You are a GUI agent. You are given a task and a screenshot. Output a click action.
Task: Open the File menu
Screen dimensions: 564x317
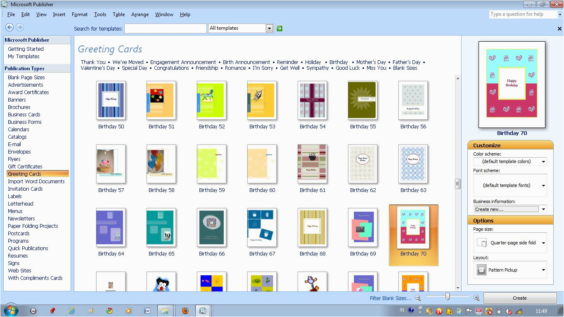pyautogui.click(x=11, y=14)
